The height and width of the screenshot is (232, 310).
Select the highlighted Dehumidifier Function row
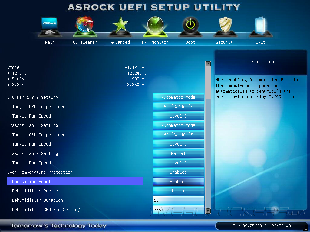[75, 182]
